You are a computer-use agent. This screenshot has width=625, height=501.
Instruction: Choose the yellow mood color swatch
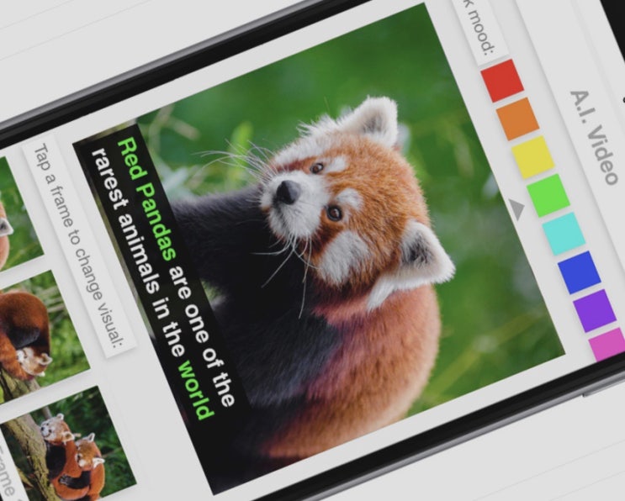tap(533, 157)
